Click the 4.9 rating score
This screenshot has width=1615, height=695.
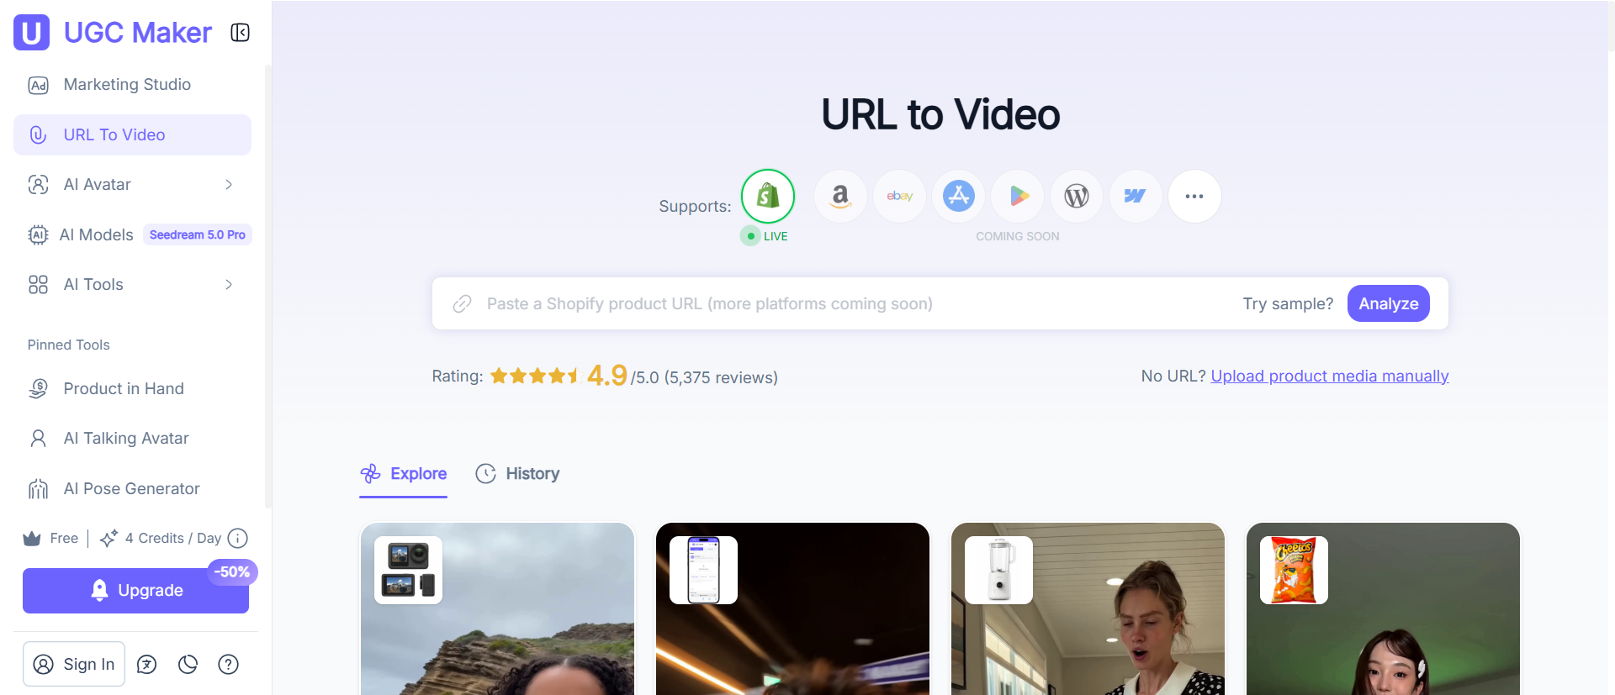point(607,376)
